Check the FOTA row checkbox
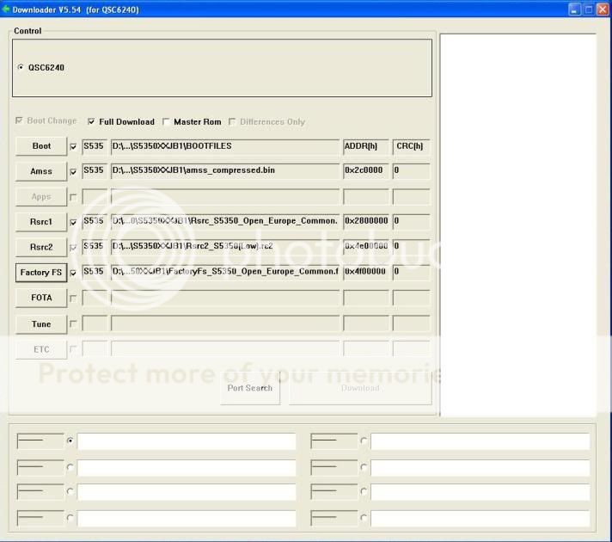 coord(73,299)
